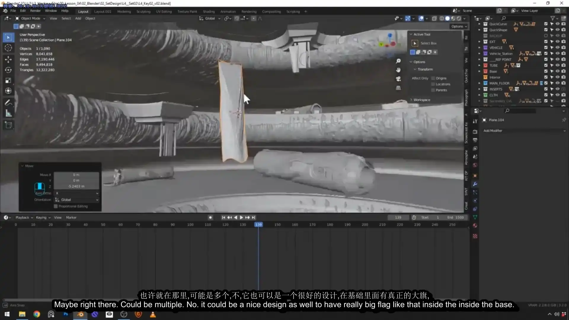Select the Rotate tool in the toolbar
569x320 pixels.
(x=8, y=70)
